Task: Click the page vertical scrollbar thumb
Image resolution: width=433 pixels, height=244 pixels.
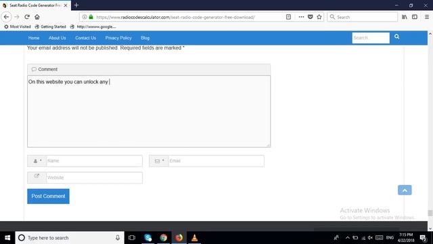Action: pos(430,213)
